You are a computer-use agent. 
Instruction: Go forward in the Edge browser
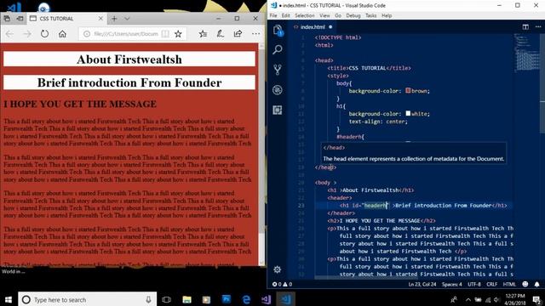pos(26,34)
